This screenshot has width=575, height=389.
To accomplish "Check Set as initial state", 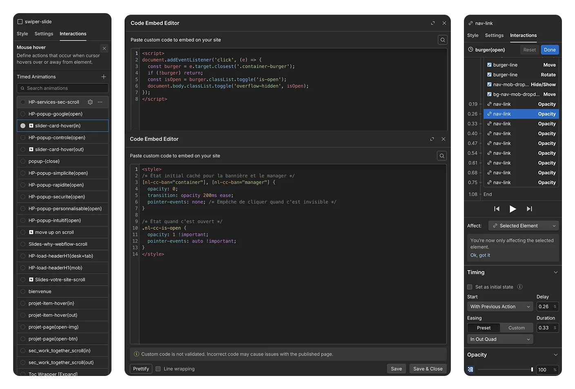I will click(x=469, y=287).
